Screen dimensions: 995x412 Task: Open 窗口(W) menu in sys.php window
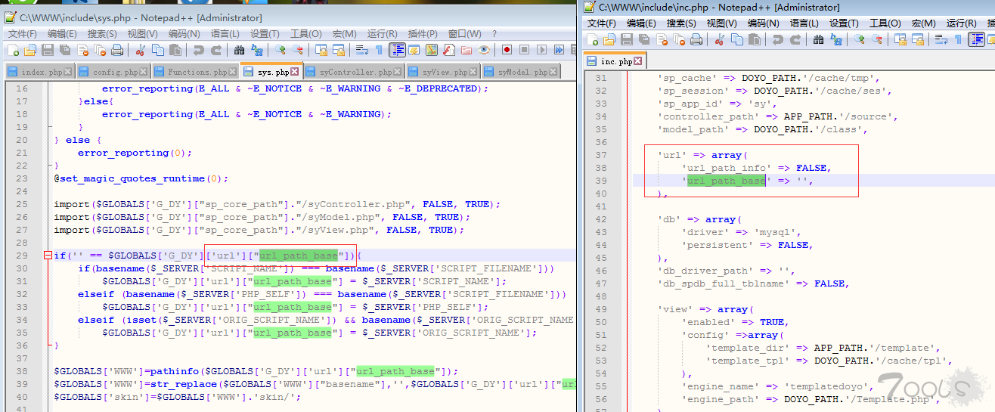464,33
